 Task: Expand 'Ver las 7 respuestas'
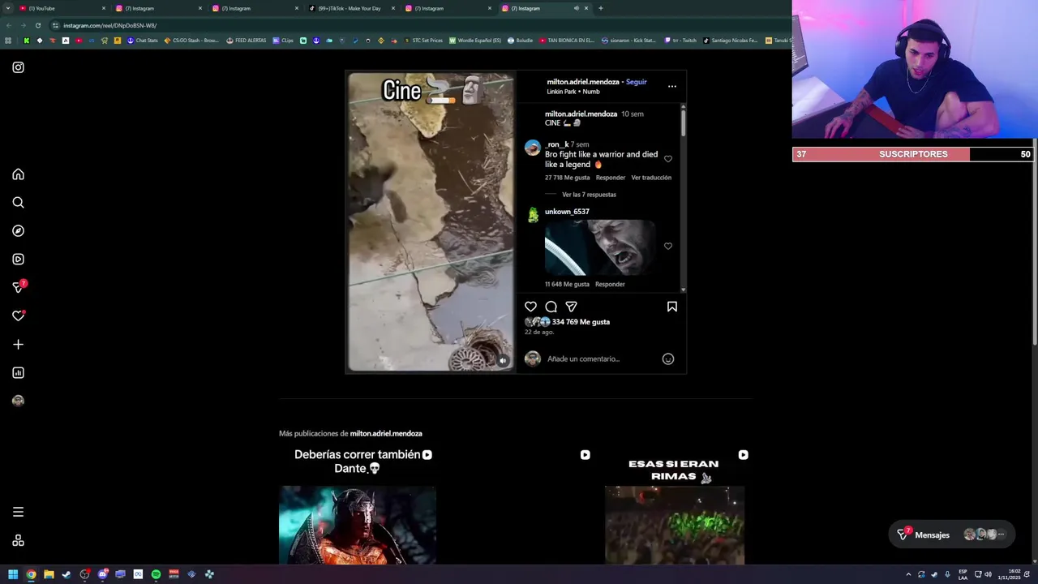click(589, 195)
